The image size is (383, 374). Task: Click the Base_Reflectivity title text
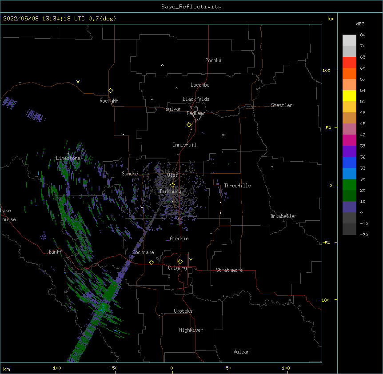pos(191,7)
